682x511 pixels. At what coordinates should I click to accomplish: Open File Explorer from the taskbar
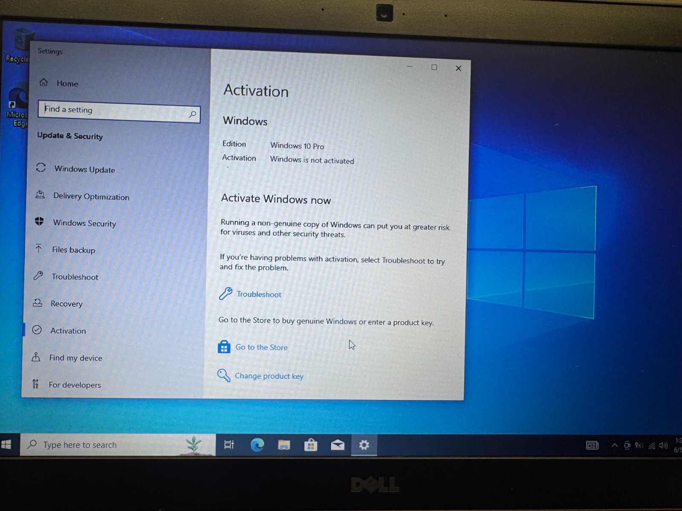click(x=284, y=445)
